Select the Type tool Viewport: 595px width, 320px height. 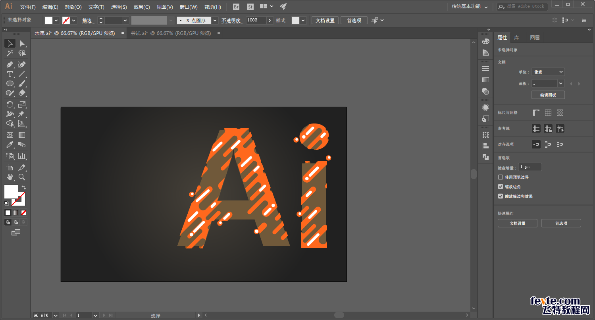click(10, 74)
